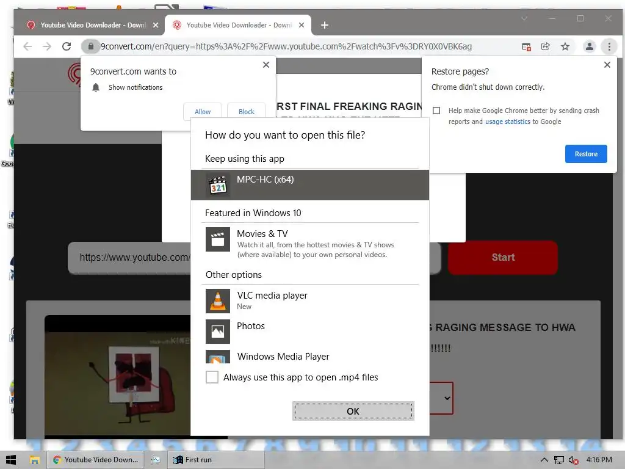Click the blue Restore button
The width and height of the screenshot is (625, 469).
586,154
